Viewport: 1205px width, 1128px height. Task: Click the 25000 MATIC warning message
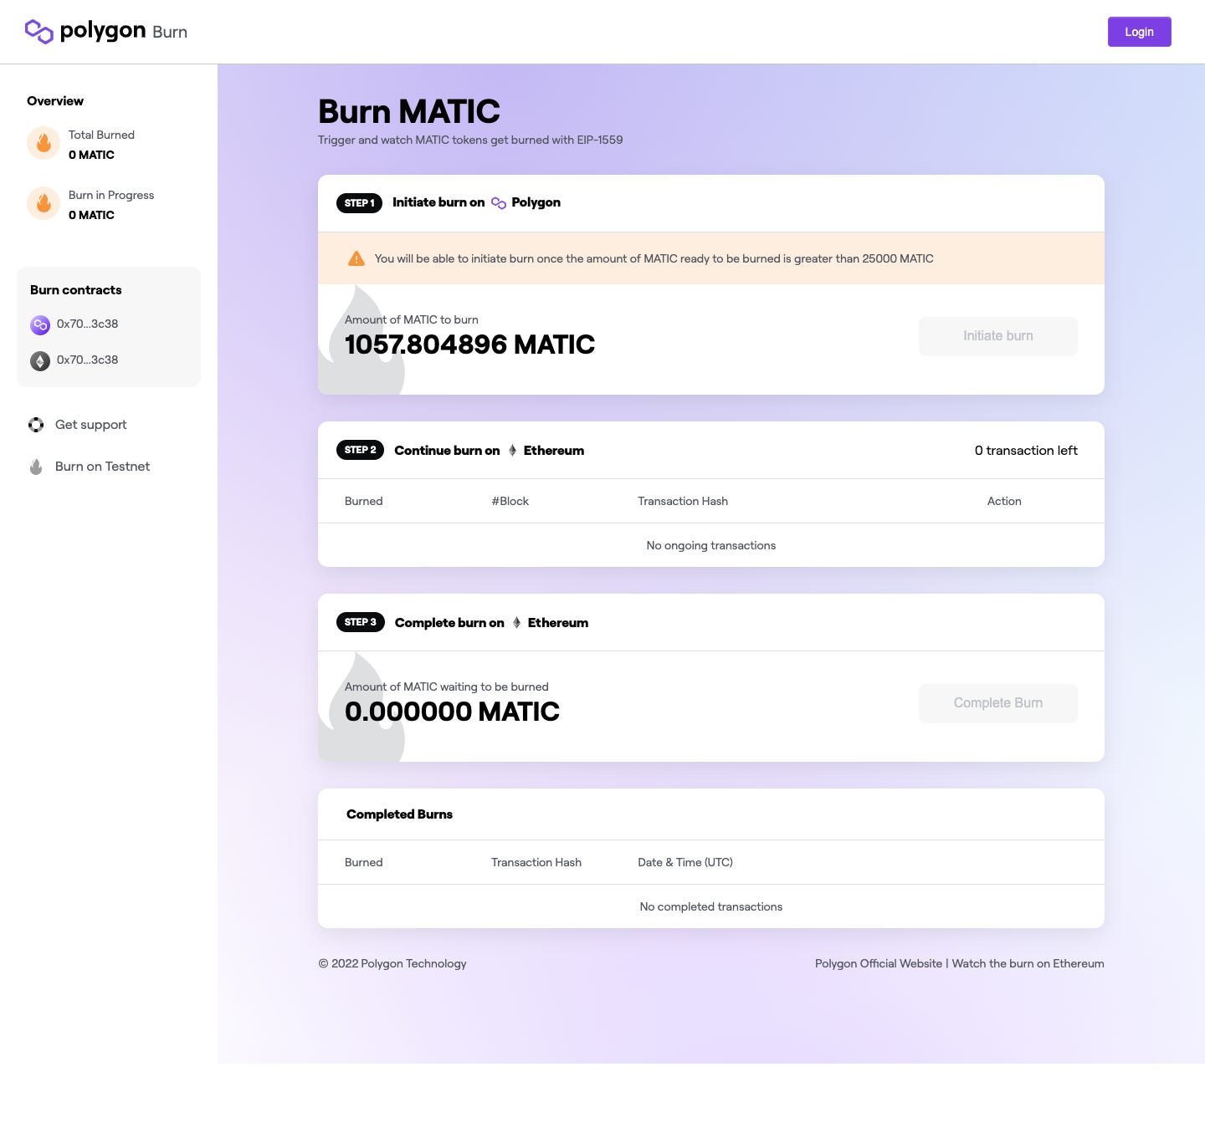pos(654,258)
